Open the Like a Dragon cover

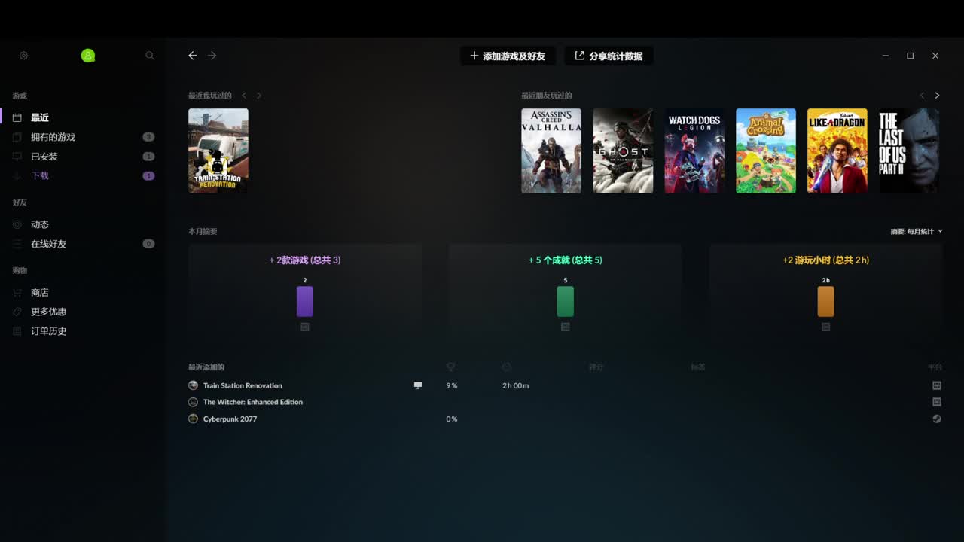click(x=837, y=151)
